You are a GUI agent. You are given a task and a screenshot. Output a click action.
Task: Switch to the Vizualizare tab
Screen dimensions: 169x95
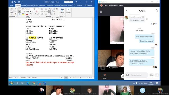point(64,6)
